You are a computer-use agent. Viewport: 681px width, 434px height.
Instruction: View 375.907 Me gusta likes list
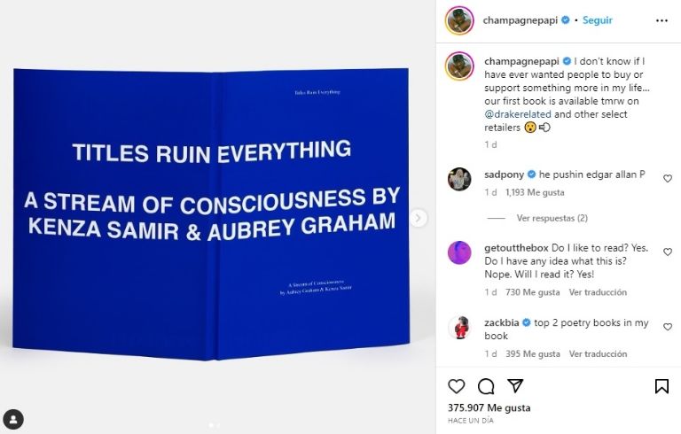pyautogui.click(x=489, y=407)
